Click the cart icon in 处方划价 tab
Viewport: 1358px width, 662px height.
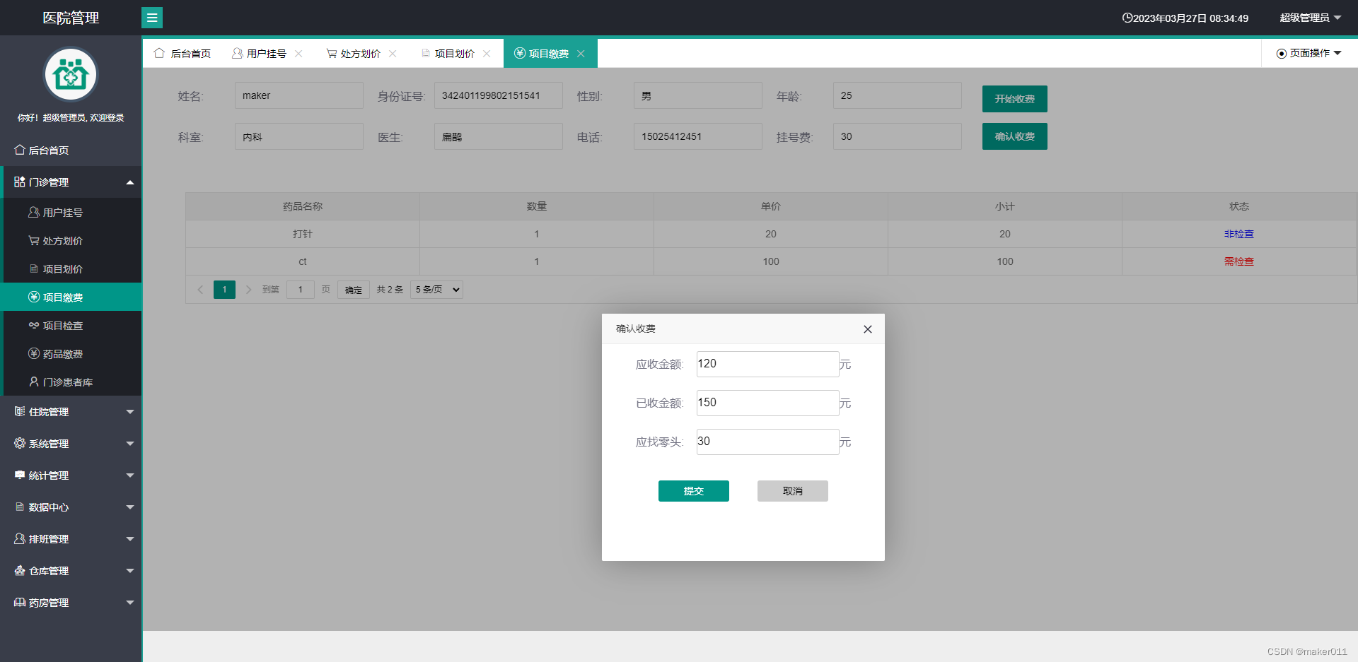(331, 53)
